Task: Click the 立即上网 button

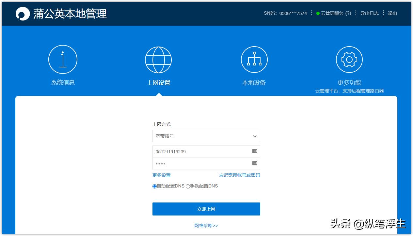Action: pyautogui.click(x=206, y=209)
